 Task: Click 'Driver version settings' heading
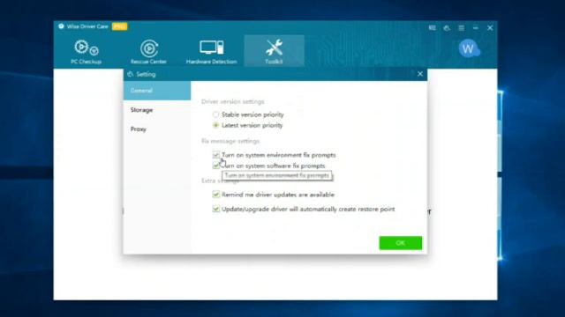coord(233,102)
